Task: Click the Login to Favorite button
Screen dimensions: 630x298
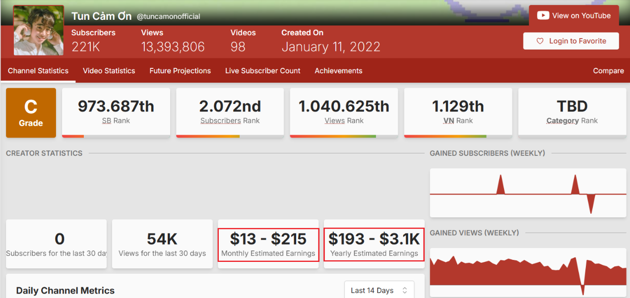Action: [x=571, y=41]
